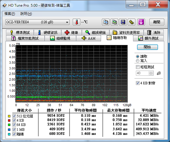Open the 錯誤掃描 error scan tab
The image size is (170, 142).
tap(96, 33)
